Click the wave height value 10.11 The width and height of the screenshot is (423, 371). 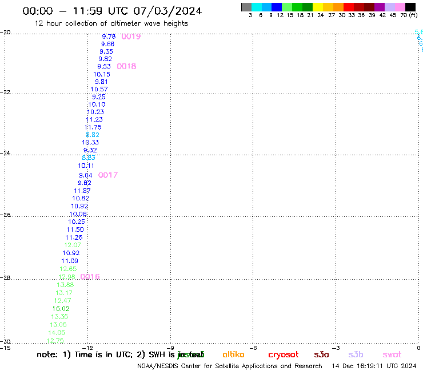point(86,166)
